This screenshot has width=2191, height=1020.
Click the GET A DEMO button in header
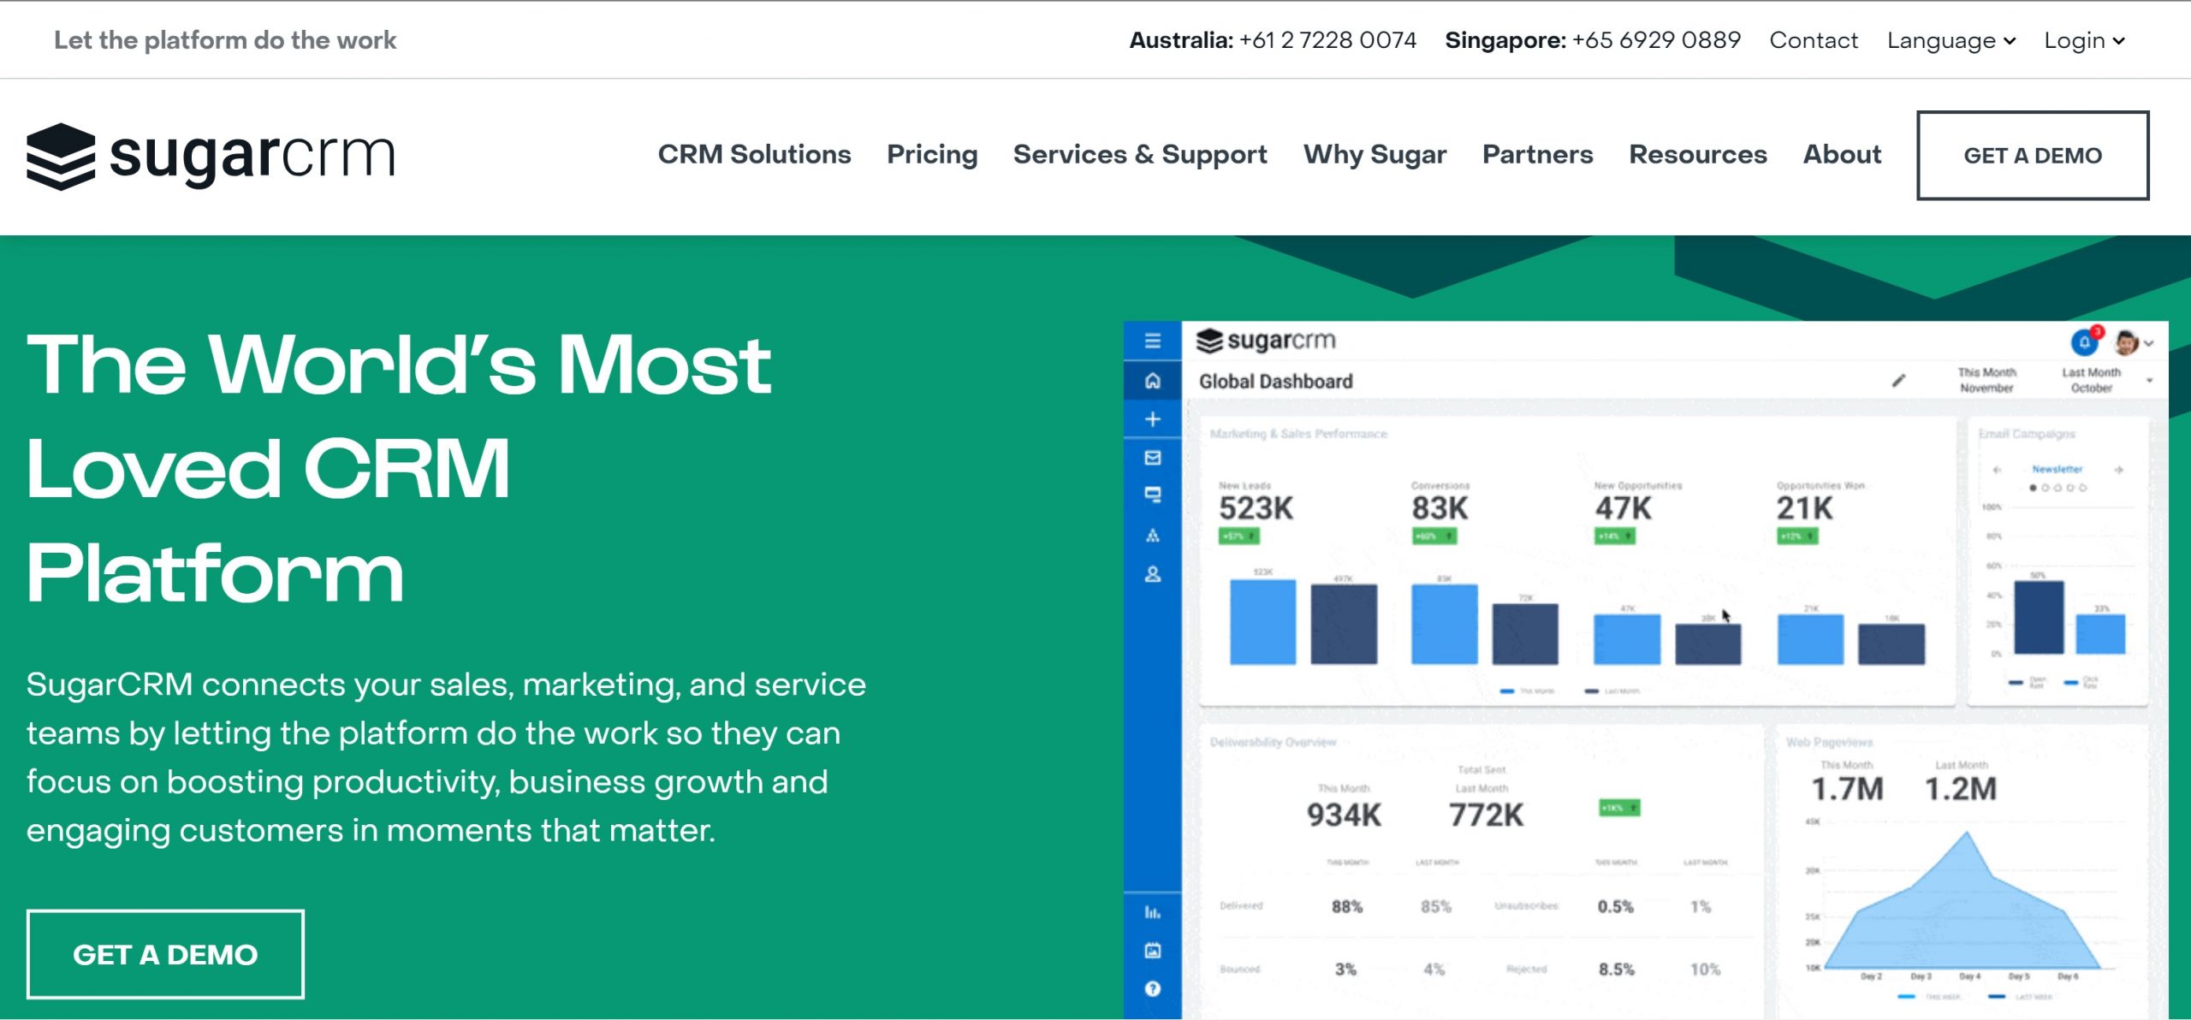(x=2032, y=155)
